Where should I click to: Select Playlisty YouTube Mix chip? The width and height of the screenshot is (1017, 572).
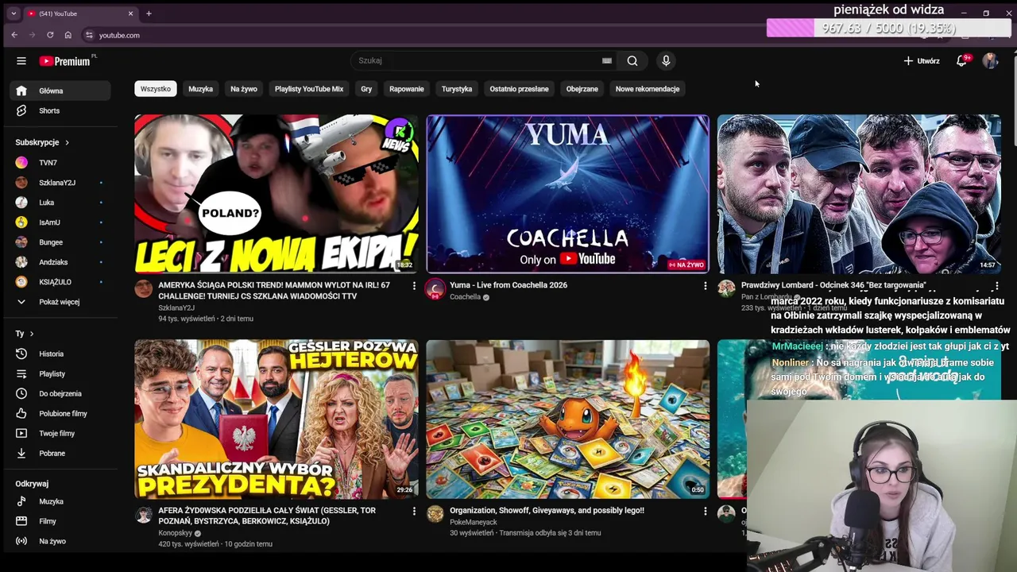309,89
